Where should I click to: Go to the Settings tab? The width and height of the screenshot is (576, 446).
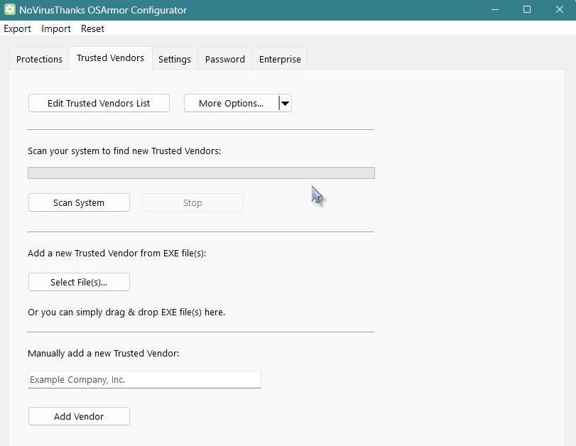point(175,59)
